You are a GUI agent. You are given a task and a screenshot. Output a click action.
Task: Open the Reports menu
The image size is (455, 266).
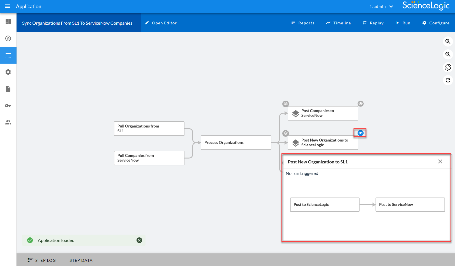click(303, 23)
